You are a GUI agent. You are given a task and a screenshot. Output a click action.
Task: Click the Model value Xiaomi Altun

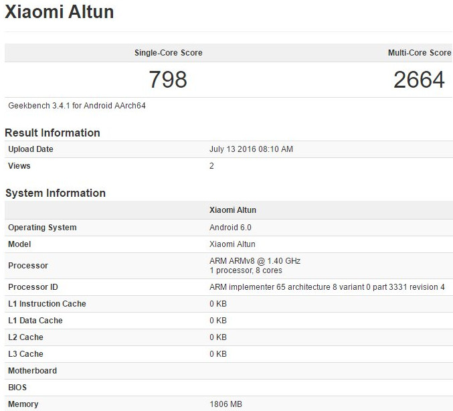232,244
